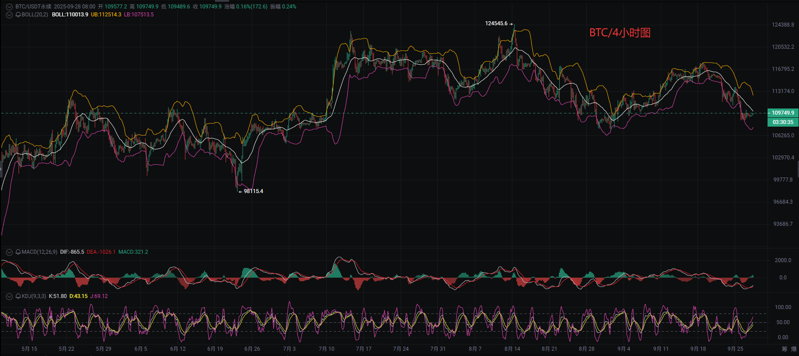This screenshot has height=356, width=799.
Task: Open the MACD(12,26,9) indicator label
Action: coord(39,252)
